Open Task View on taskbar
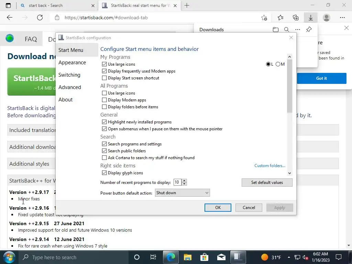This screenshot has width=352, height=264. [153, 257]
